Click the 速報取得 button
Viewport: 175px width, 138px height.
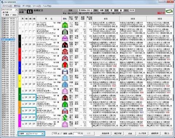point(155,134)
